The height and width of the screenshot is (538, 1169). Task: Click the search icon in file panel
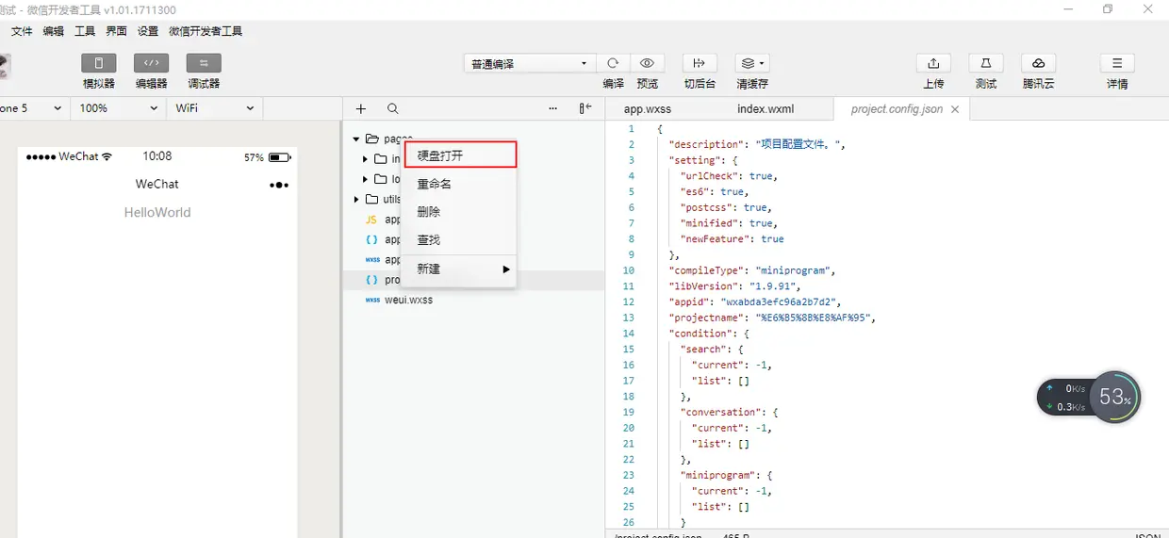point(393,108)
